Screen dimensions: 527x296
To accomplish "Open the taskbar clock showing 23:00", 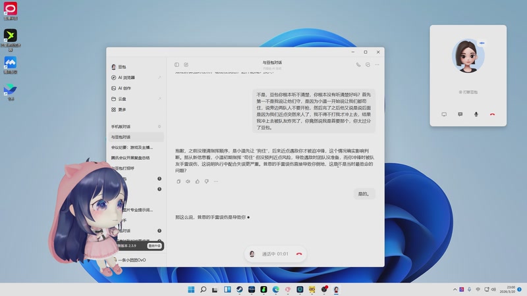I will coord(507,289).
